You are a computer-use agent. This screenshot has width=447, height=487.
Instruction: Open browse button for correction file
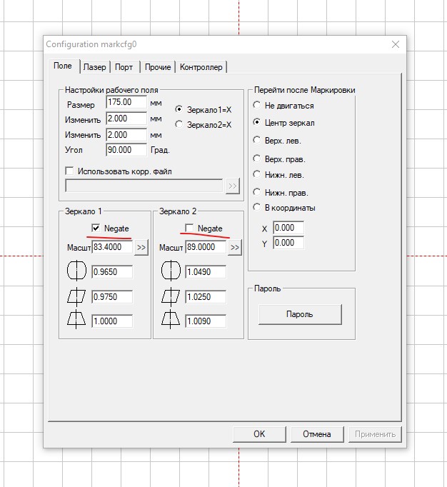tap(232, 186)
